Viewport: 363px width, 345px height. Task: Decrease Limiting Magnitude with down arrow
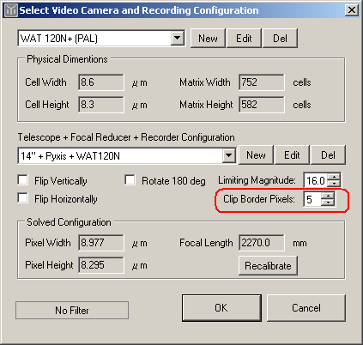pyautogui.click(x=334, y=184)
